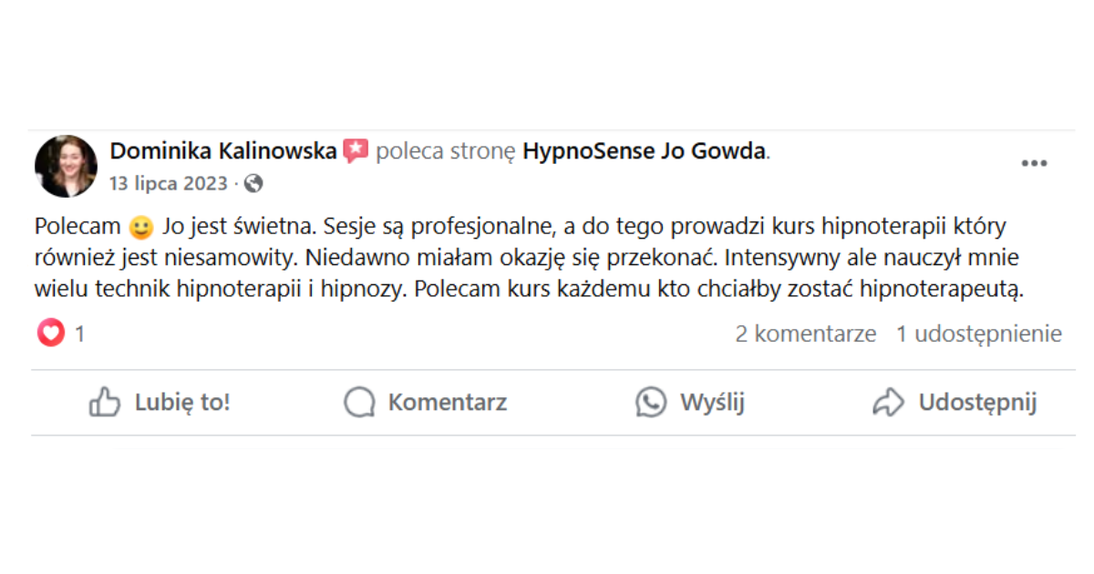Click the post date 13 lipca 2023
This screenshot has height=574, width=1094.
click(168, 183)
